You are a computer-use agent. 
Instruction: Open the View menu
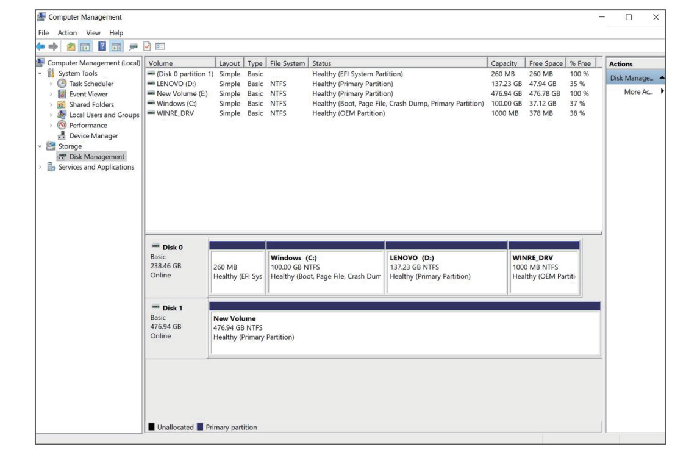pos(93,33)
